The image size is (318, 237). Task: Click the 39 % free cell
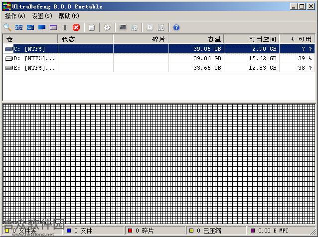pos(297,58)
